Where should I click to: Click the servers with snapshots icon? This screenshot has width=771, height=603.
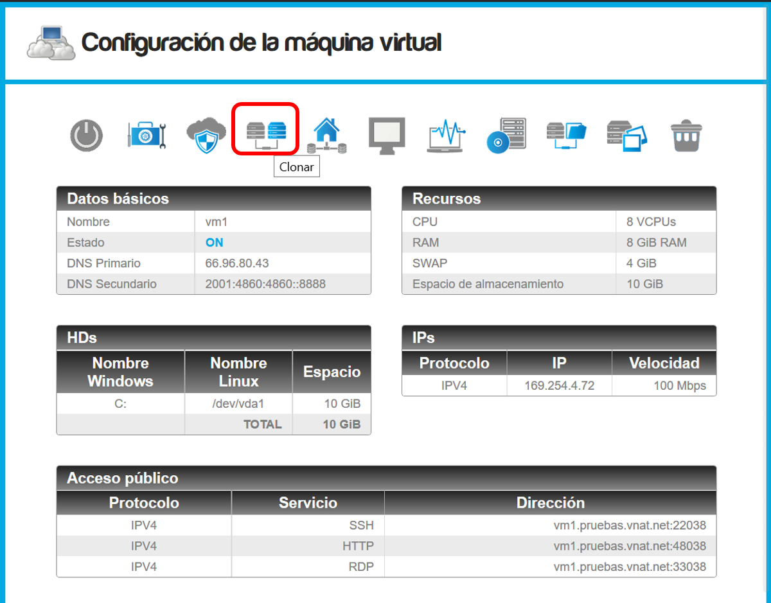tap(627, 135)
